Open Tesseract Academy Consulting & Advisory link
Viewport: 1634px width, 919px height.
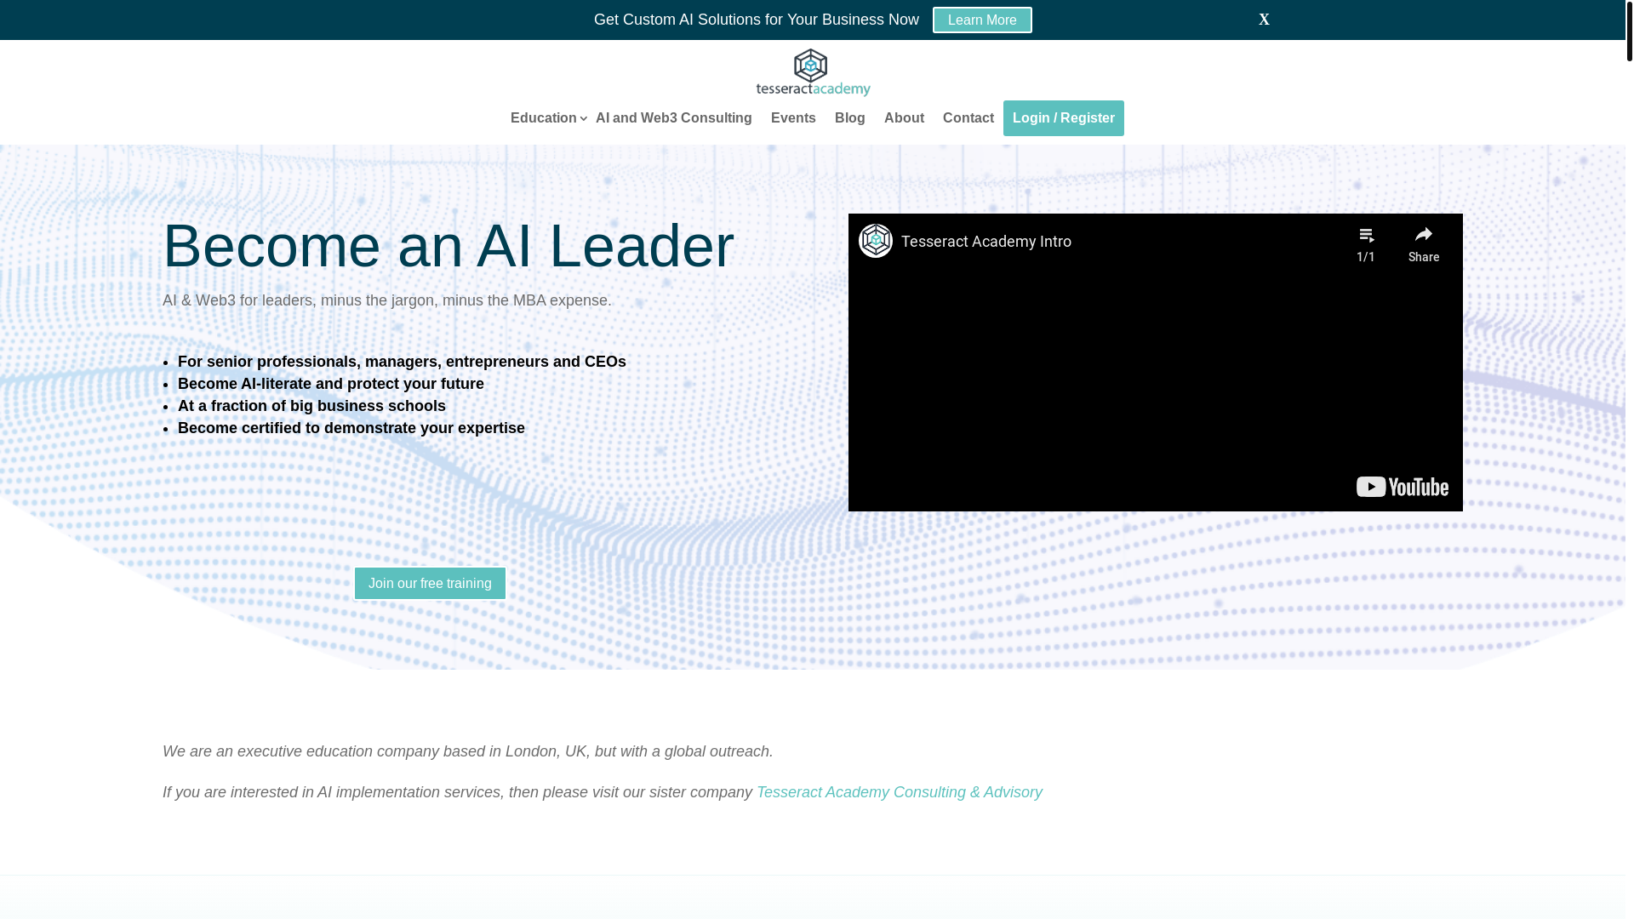[x=899, y=792]
